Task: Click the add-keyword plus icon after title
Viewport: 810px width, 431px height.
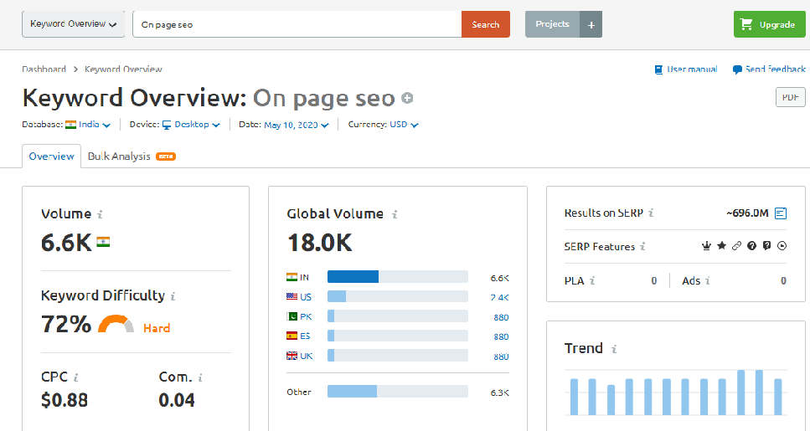Action: [x=408, y=98]
